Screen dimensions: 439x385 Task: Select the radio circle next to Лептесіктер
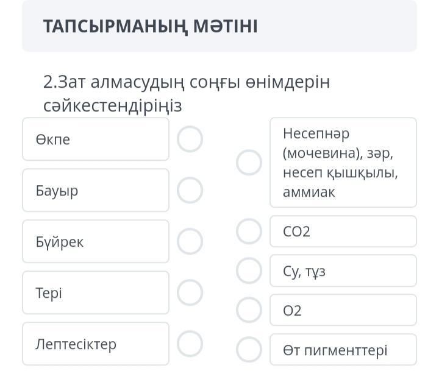[x=190, y=344]
